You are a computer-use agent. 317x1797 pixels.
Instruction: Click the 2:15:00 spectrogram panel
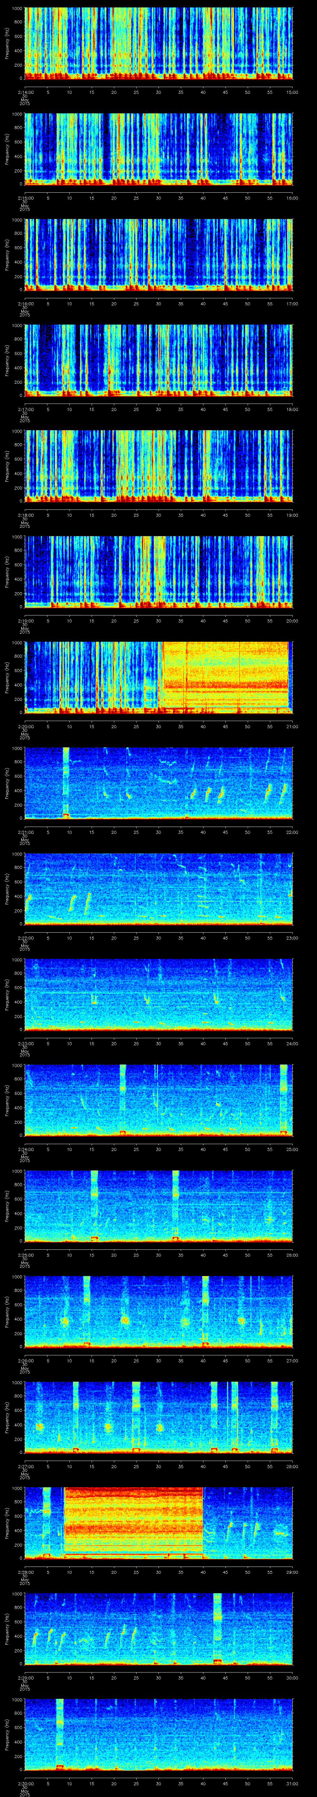click(x=158, y=149)
